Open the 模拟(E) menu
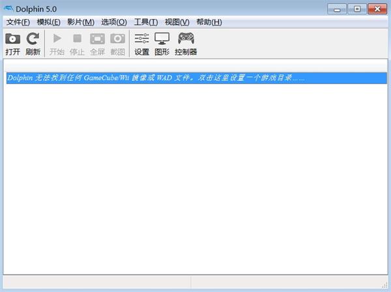This screenshot has width=391, height=292. 49,22
